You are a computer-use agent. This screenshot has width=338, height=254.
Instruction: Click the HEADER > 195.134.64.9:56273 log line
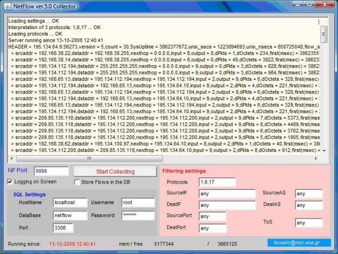tap(164, 47)
